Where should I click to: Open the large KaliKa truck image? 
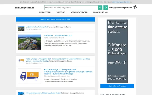(29, 76)
